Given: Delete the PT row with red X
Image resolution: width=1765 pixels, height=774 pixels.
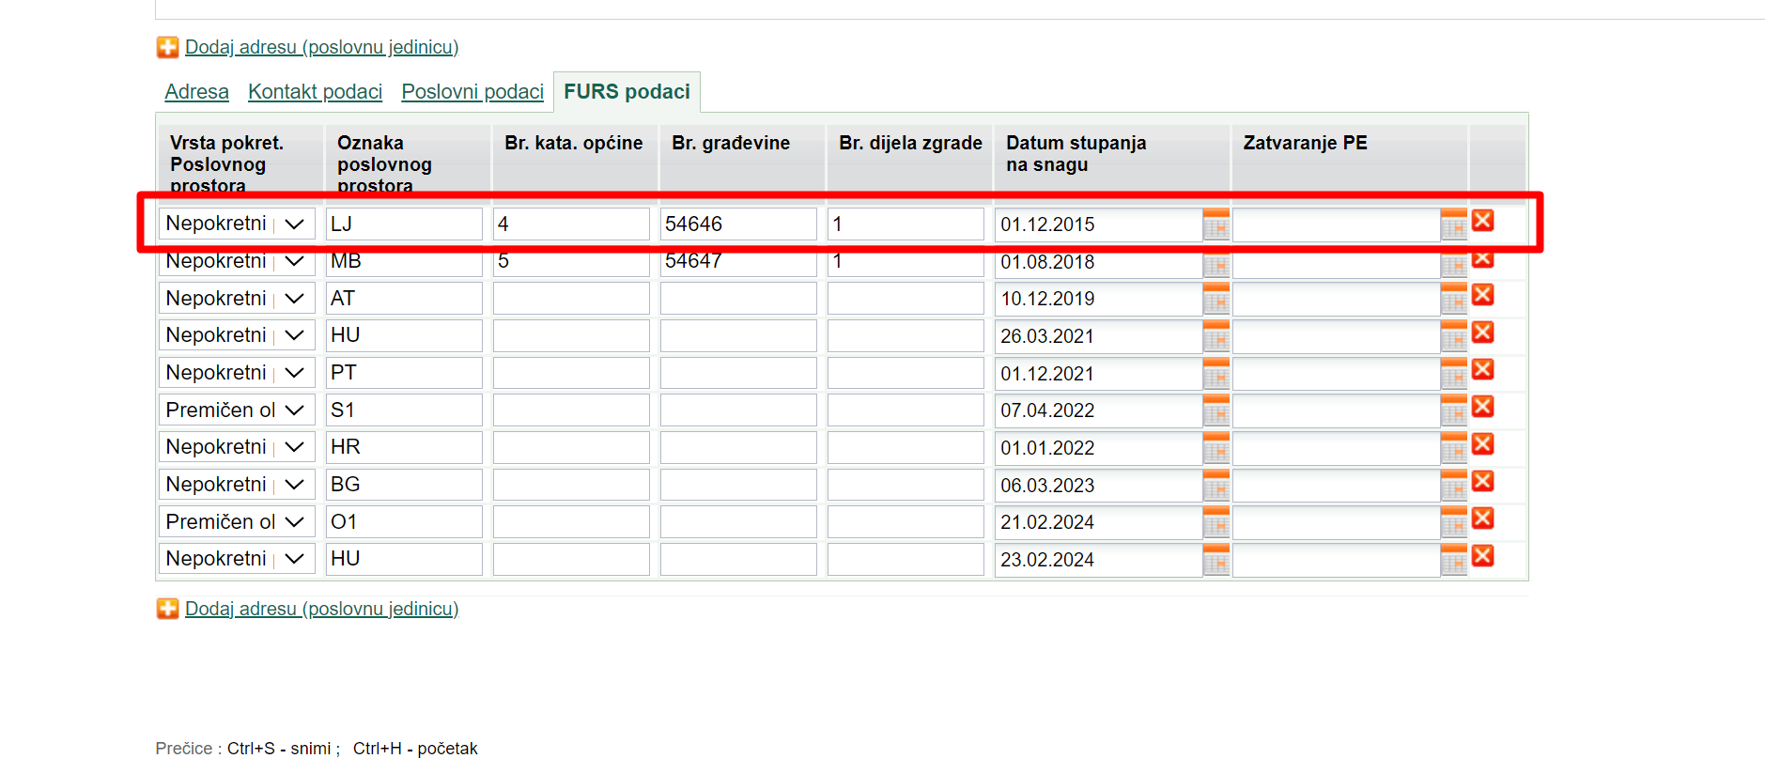Looking at the screenshot, I should [x=1483, y=369].
